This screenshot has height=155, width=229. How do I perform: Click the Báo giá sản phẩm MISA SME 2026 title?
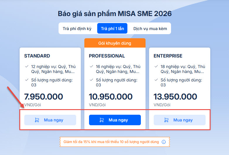115,14
